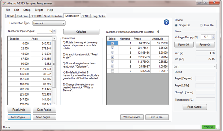
Task: Click the Calculate button
Action: (81, 32)
